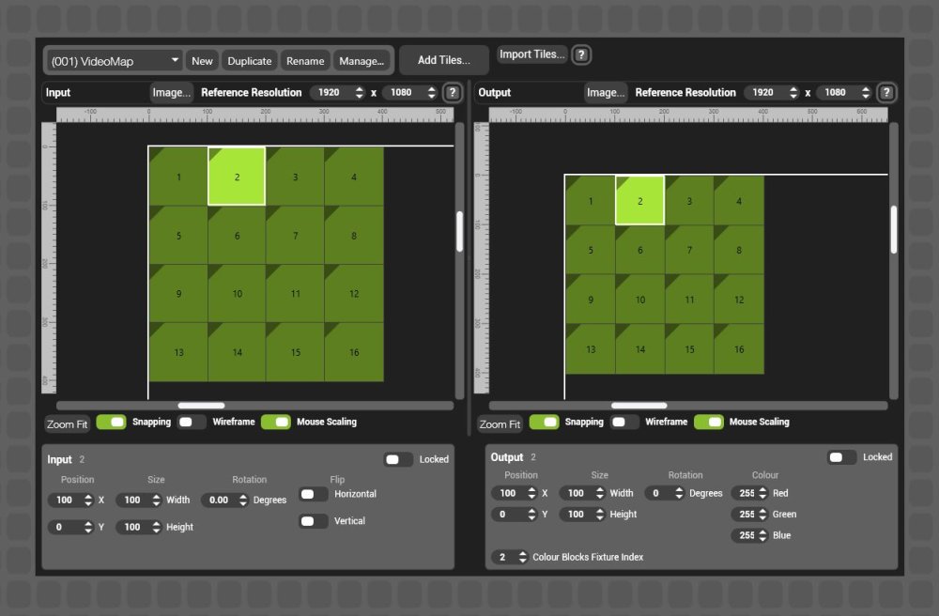The image size is (939, 616).
Task: Adjust Input reference width 1920 stepper
Action: coord(360,93)
